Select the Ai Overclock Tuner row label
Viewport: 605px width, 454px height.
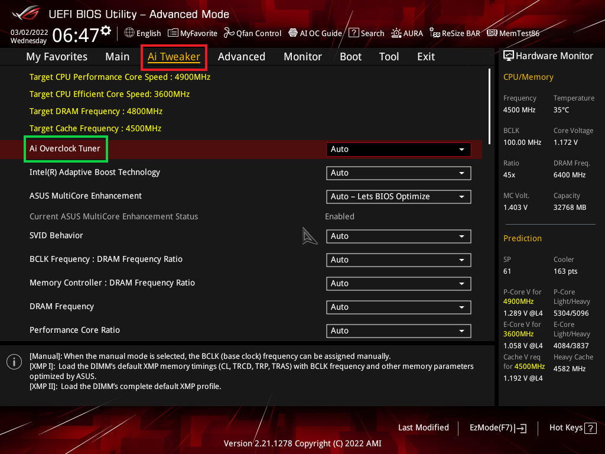click(65, 148)
